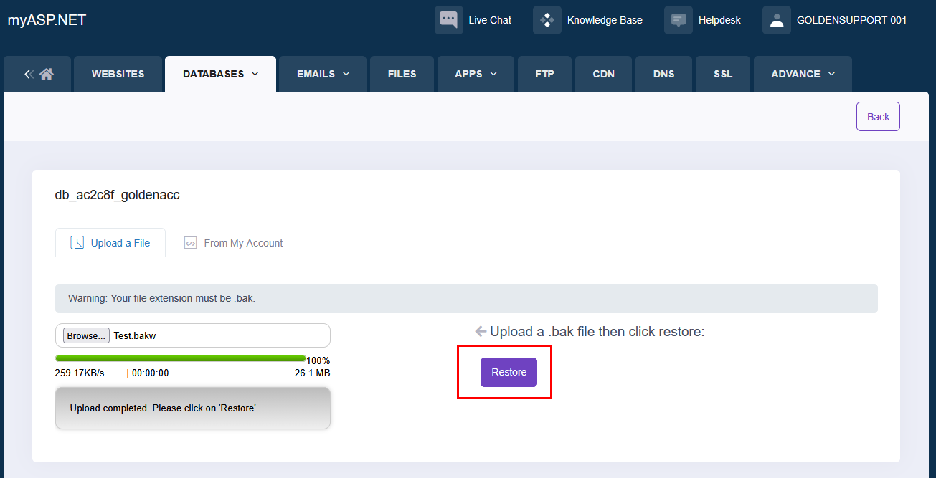
Task: Click the Upload a File tab icon
Action: point(77,243)
